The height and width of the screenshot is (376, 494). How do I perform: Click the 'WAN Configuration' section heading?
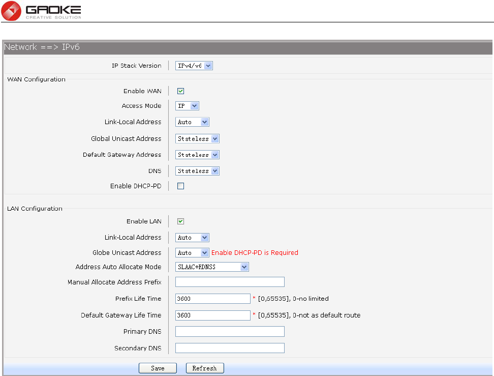click(x=36, y=79)
